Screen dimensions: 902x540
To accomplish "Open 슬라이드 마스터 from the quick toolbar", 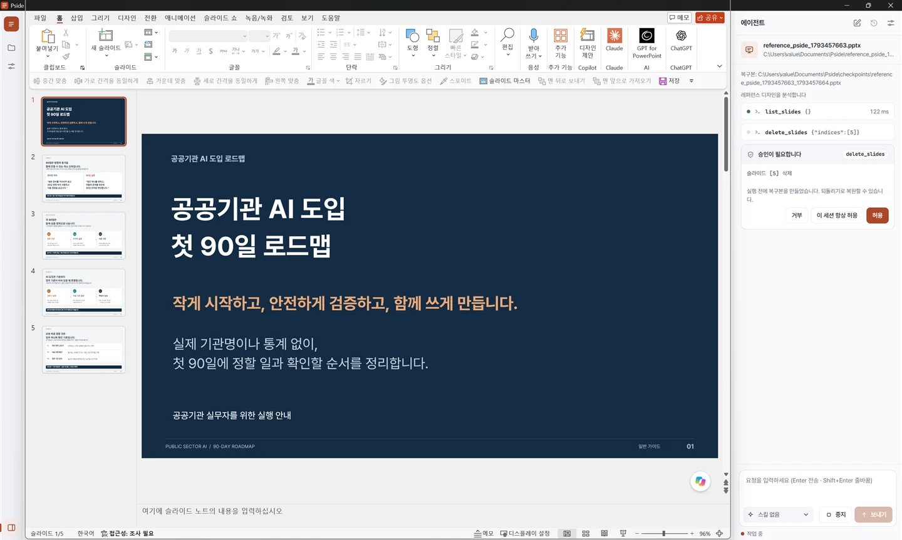I will [x=505, y=81].
